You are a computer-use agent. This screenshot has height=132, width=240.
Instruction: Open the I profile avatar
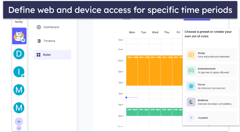pos(19,72)
